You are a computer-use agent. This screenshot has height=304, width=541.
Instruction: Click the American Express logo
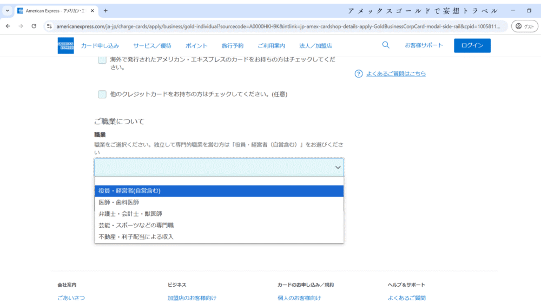click(65, 45)
